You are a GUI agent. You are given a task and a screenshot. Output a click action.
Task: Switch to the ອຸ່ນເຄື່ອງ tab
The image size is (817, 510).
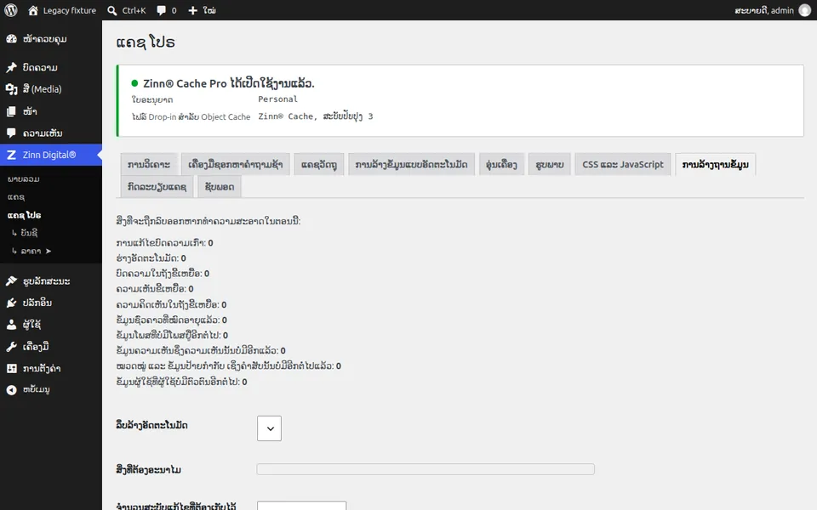click(501, 164)
